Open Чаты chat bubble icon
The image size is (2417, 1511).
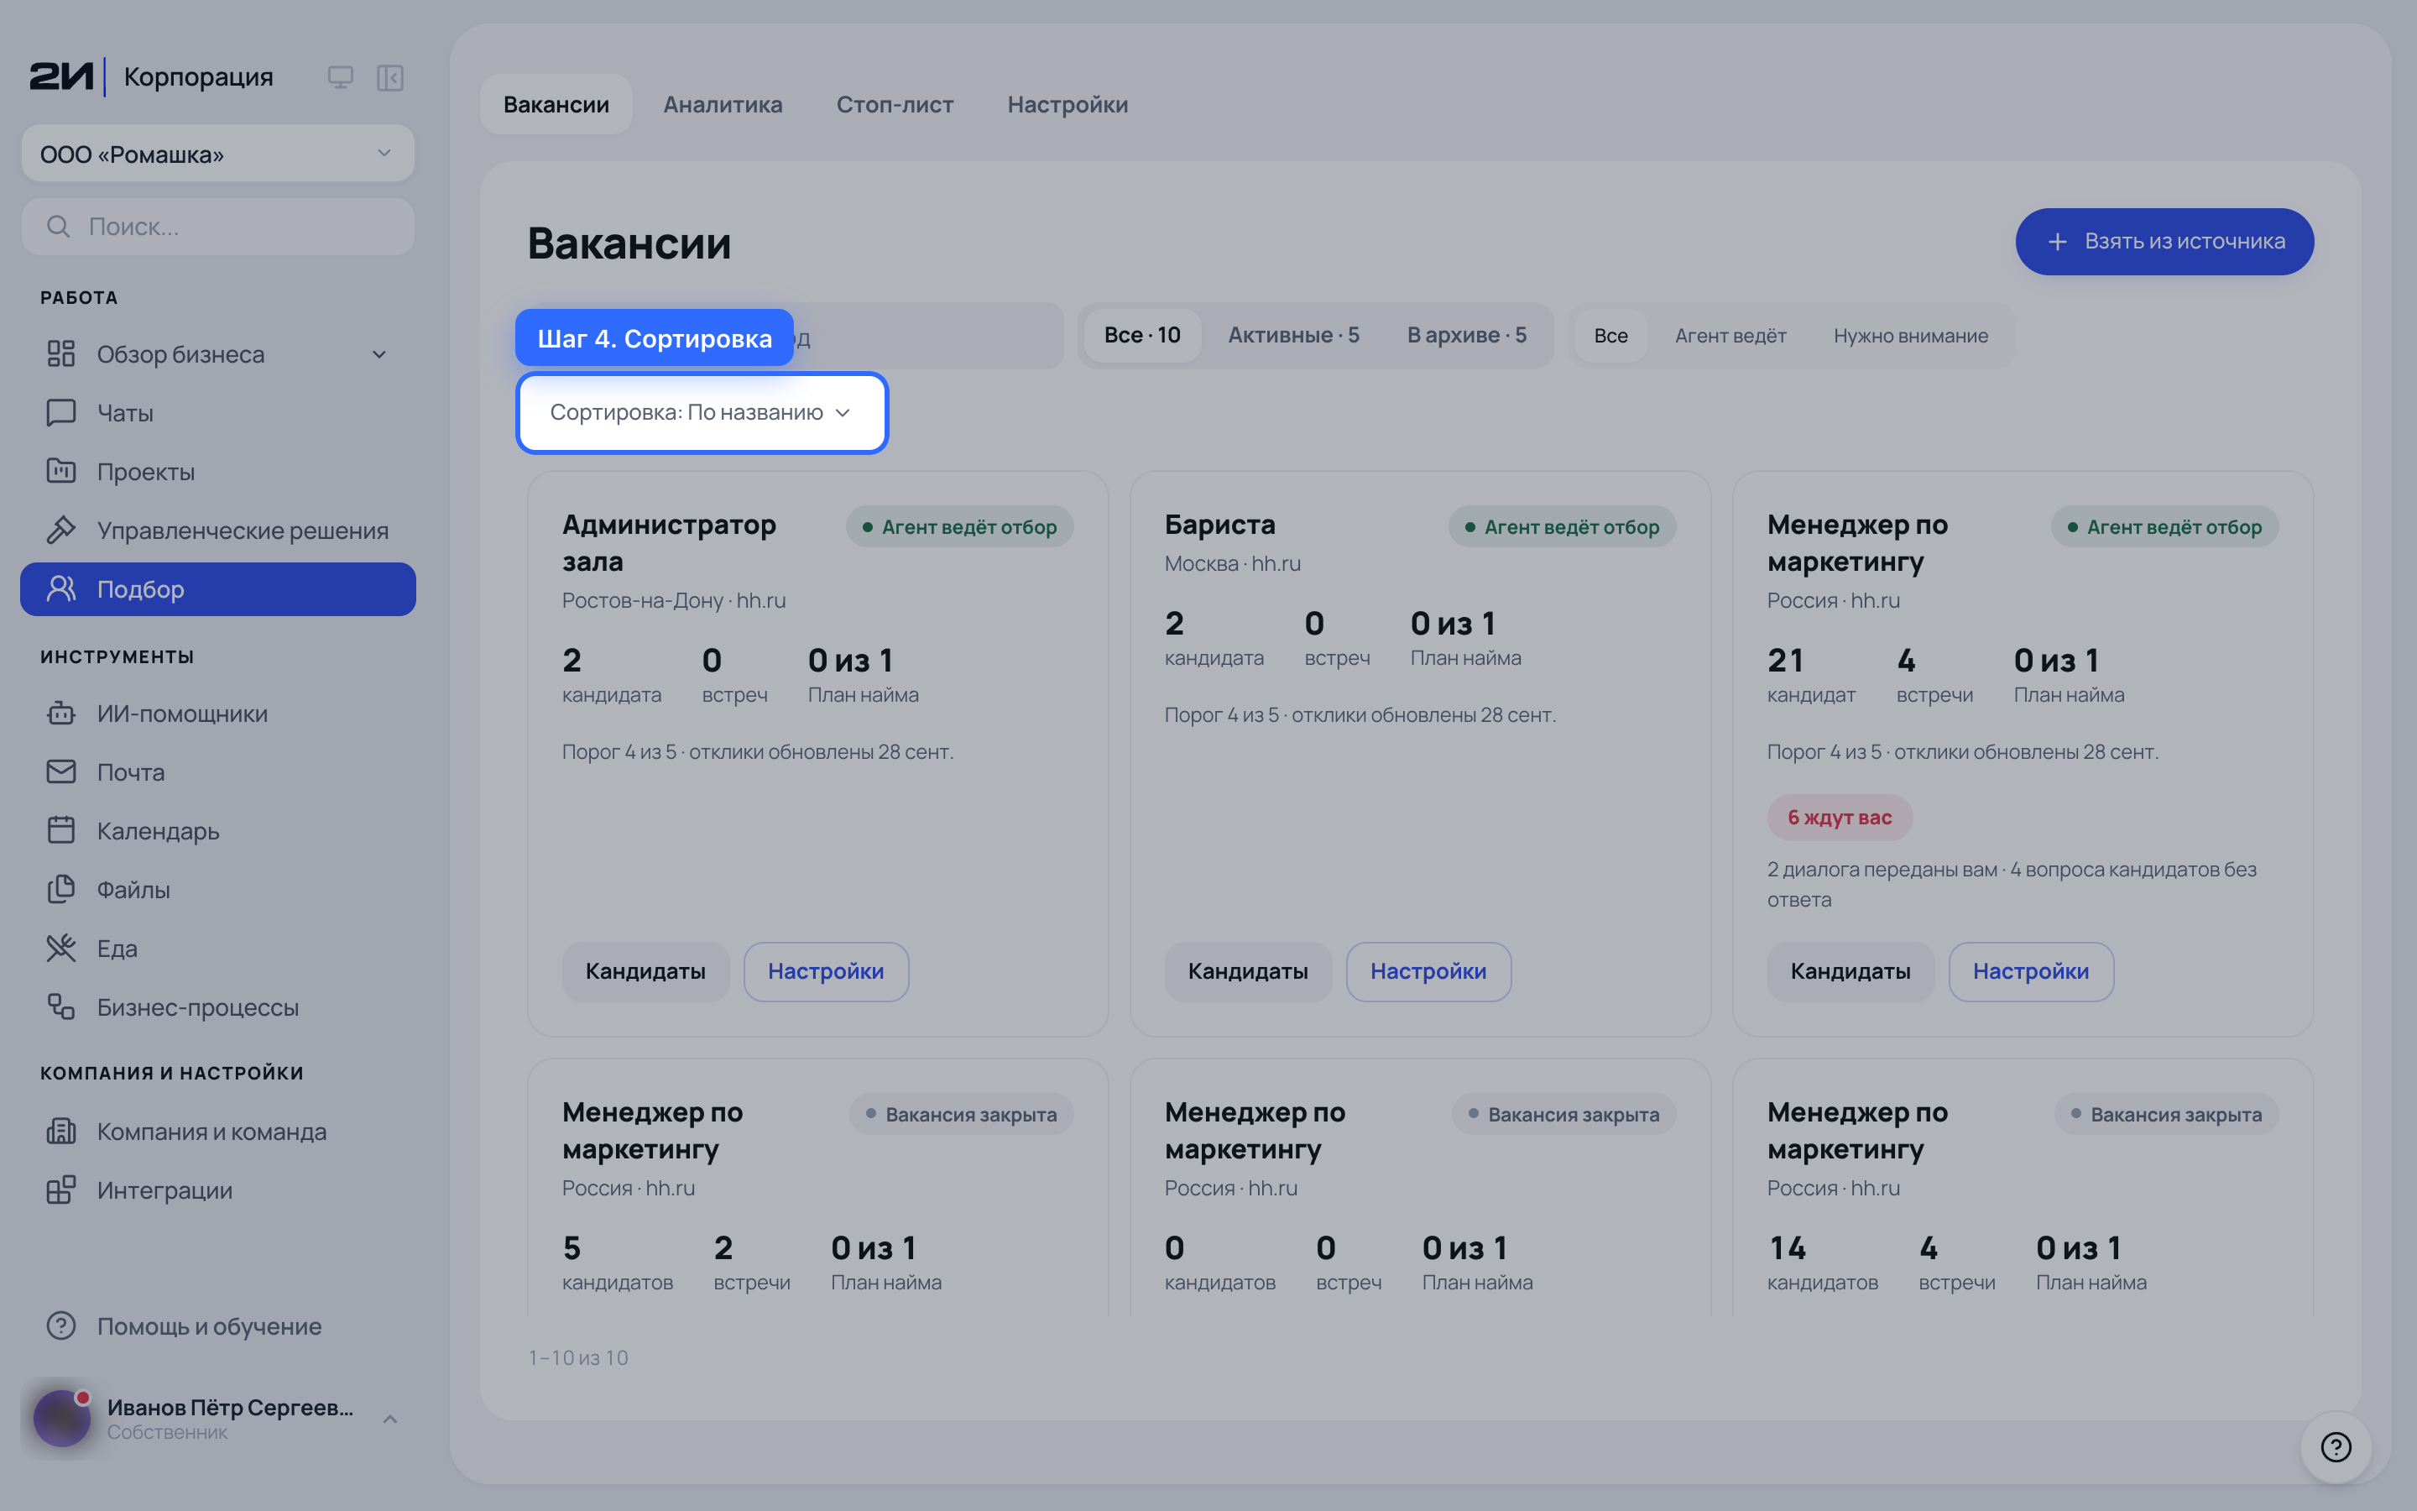(x=61, y=413)
